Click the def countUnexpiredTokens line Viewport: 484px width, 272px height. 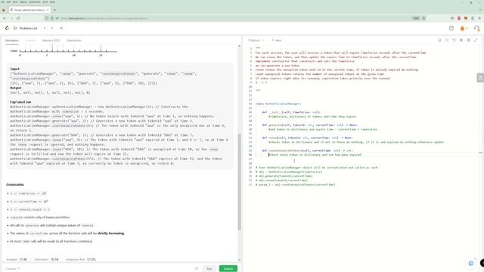pos(308,150)
